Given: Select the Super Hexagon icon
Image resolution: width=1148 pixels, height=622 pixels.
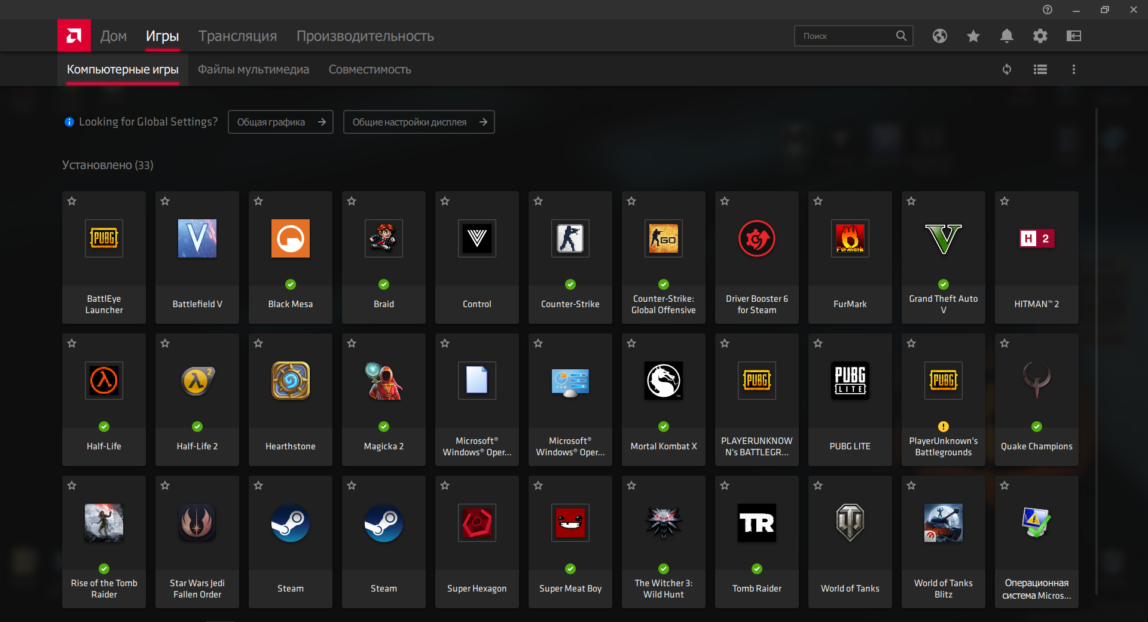Looking at the screenshot, I should coord(477,523).
